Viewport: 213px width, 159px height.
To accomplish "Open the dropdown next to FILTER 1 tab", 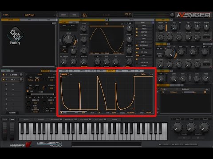I will tap(168, 44).
